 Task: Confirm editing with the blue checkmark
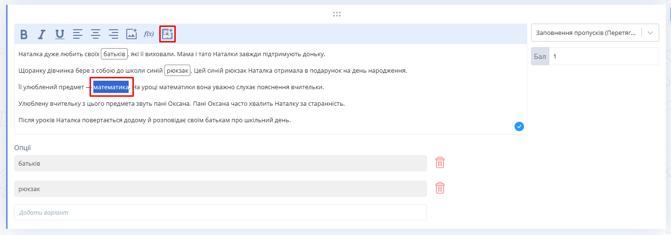tap(519, 126)
